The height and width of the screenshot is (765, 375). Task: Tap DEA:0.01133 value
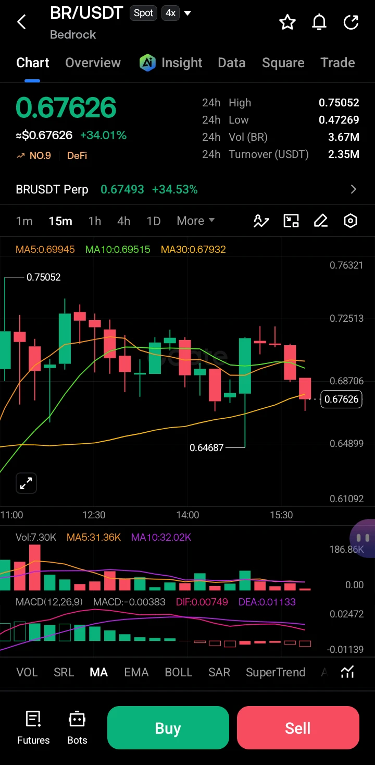click(267, 602)
